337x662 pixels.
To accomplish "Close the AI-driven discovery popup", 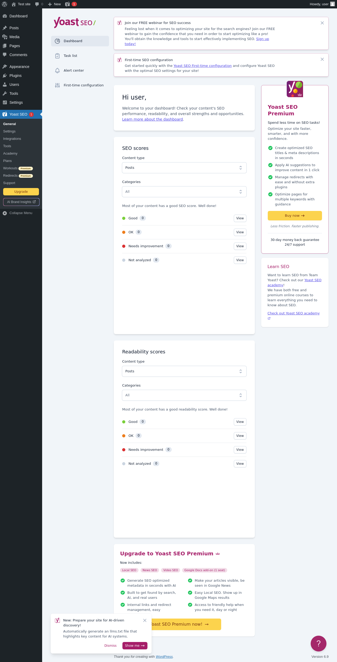I will coord(145,620).
